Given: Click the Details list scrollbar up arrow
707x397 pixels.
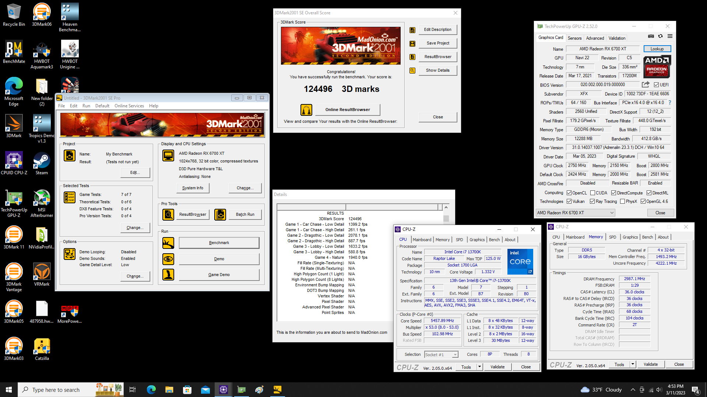Looking at the screenshot, I should (x=446, y=207).
